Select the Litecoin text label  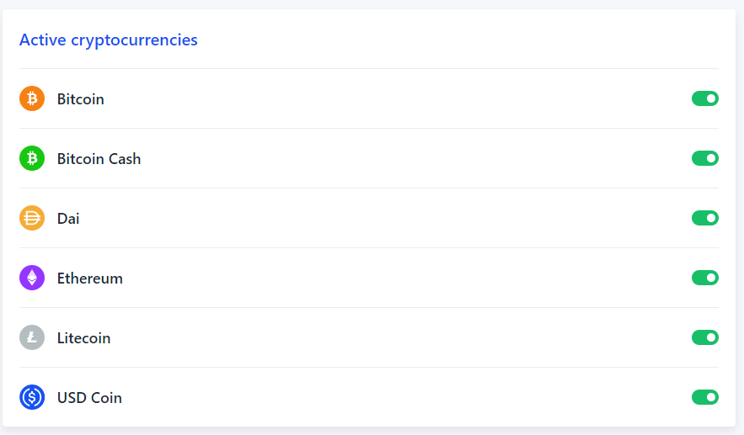pos(83,338)
